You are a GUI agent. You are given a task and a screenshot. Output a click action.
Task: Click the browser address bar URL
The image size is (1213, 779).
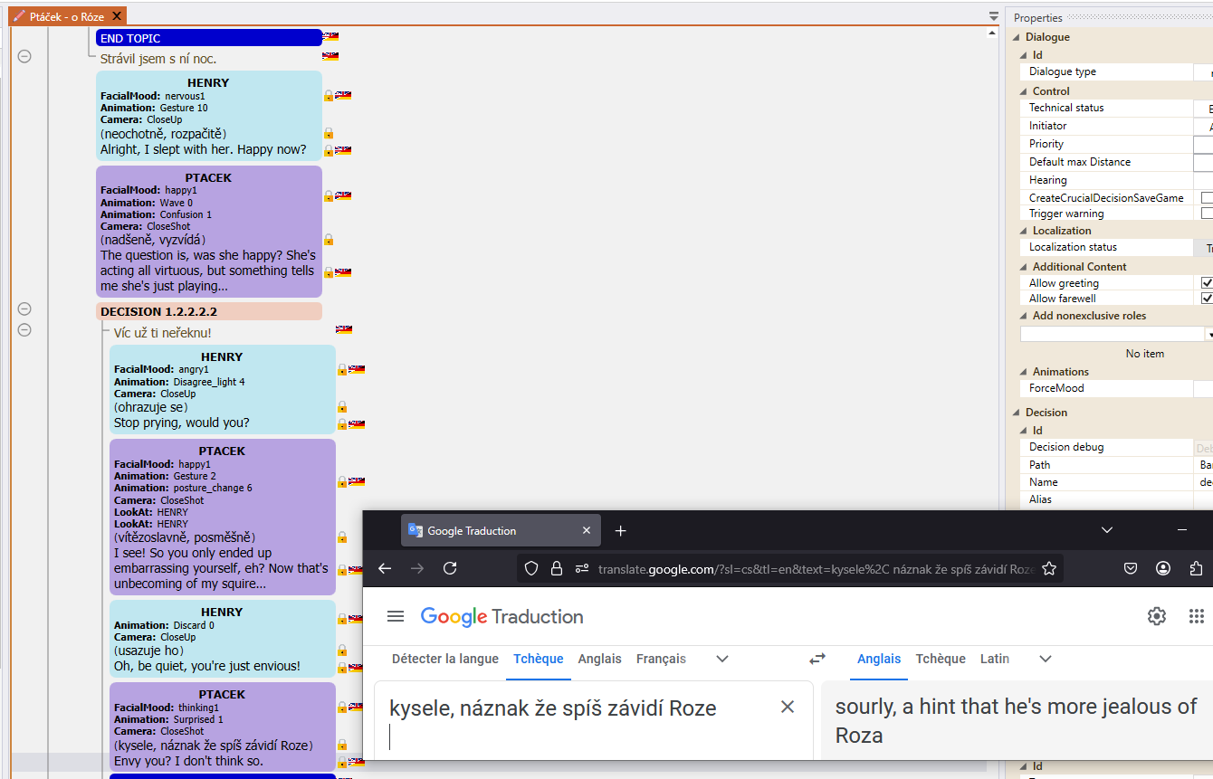click(x=816, y=569)
